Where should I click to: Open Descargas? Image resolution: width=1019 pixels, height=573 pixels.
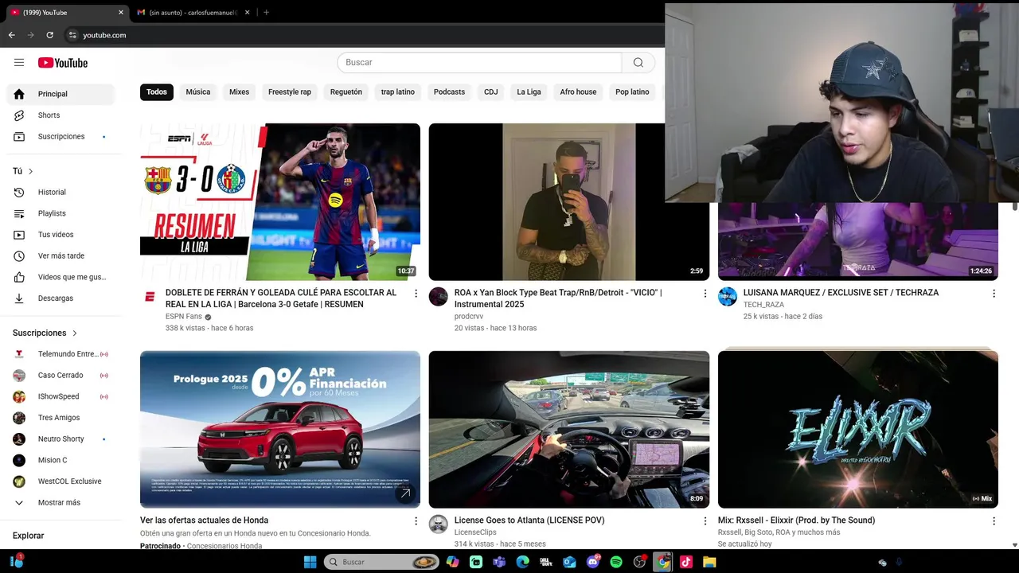point(61,298)
